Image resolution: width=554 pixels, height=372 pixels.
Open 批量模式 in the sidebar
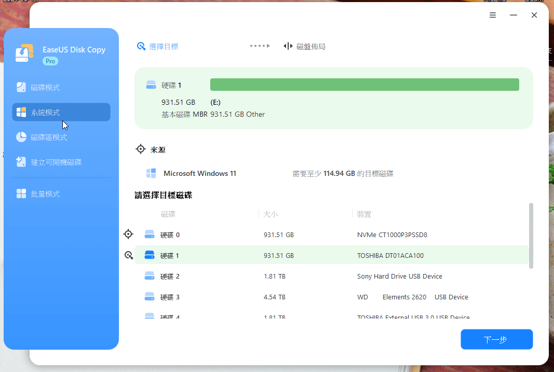pyautogui.click(x=61, y=194)
